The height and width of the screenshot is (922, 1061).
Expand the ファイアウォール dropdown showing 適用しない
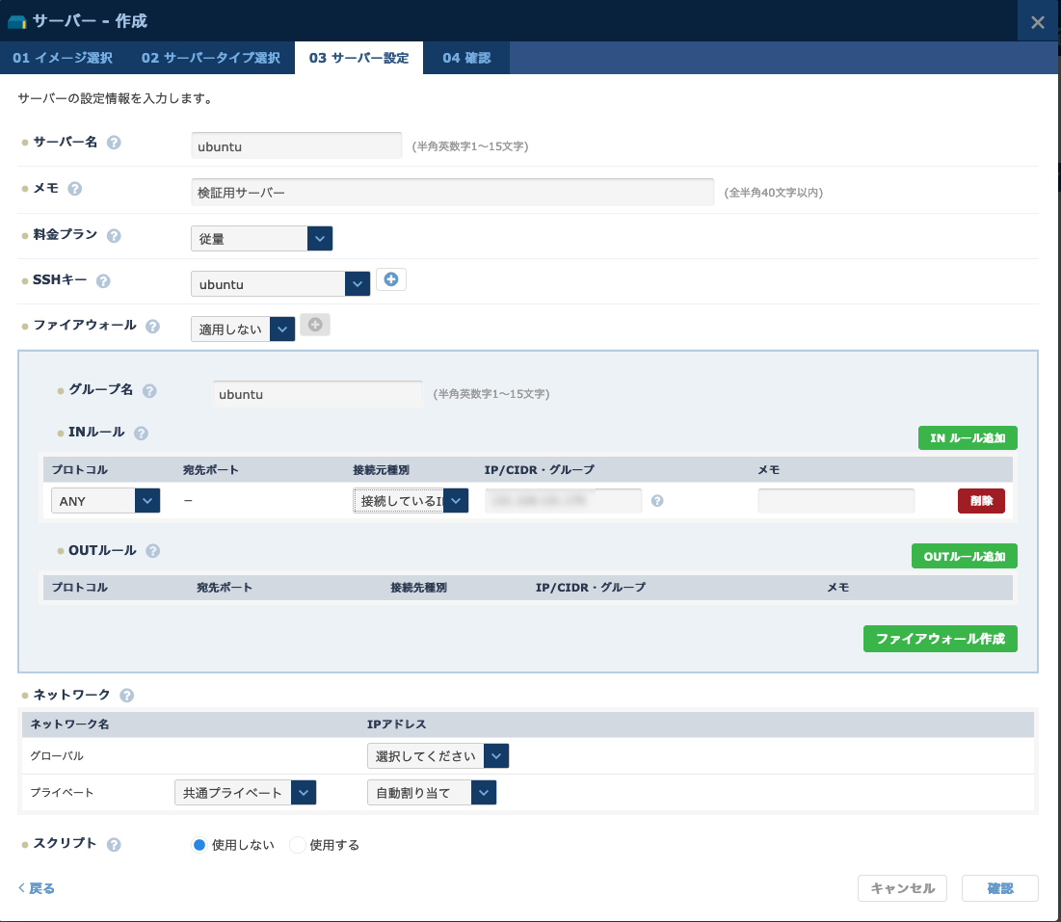243,329
